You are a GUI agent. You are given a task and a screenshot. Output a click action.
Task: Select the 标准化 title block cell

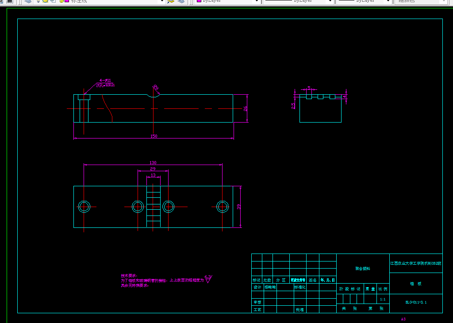pyautogui.click(x=300, y=287)
